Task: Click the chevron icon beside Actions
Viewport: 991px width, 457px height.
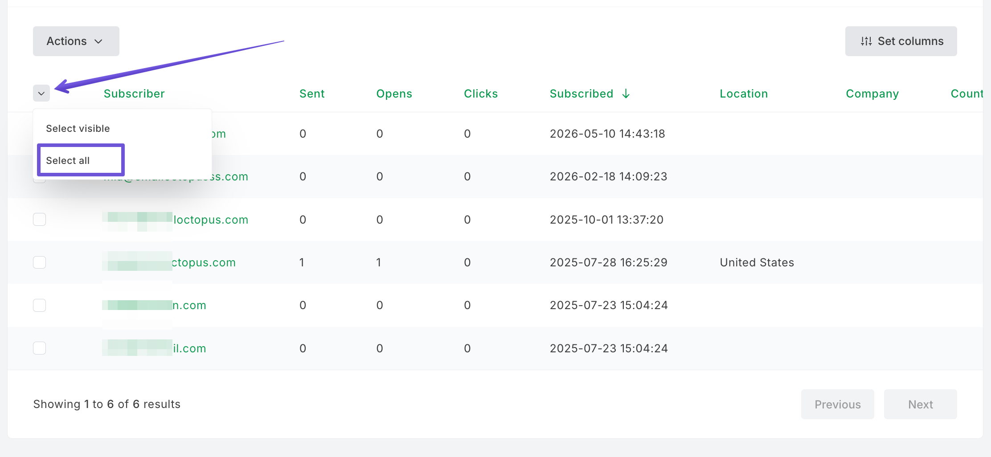Action: click(x=98, y=41)
